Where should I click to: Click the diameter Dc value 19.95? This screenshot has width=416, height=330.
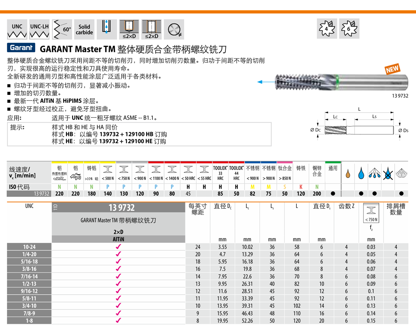pos(222,321)
